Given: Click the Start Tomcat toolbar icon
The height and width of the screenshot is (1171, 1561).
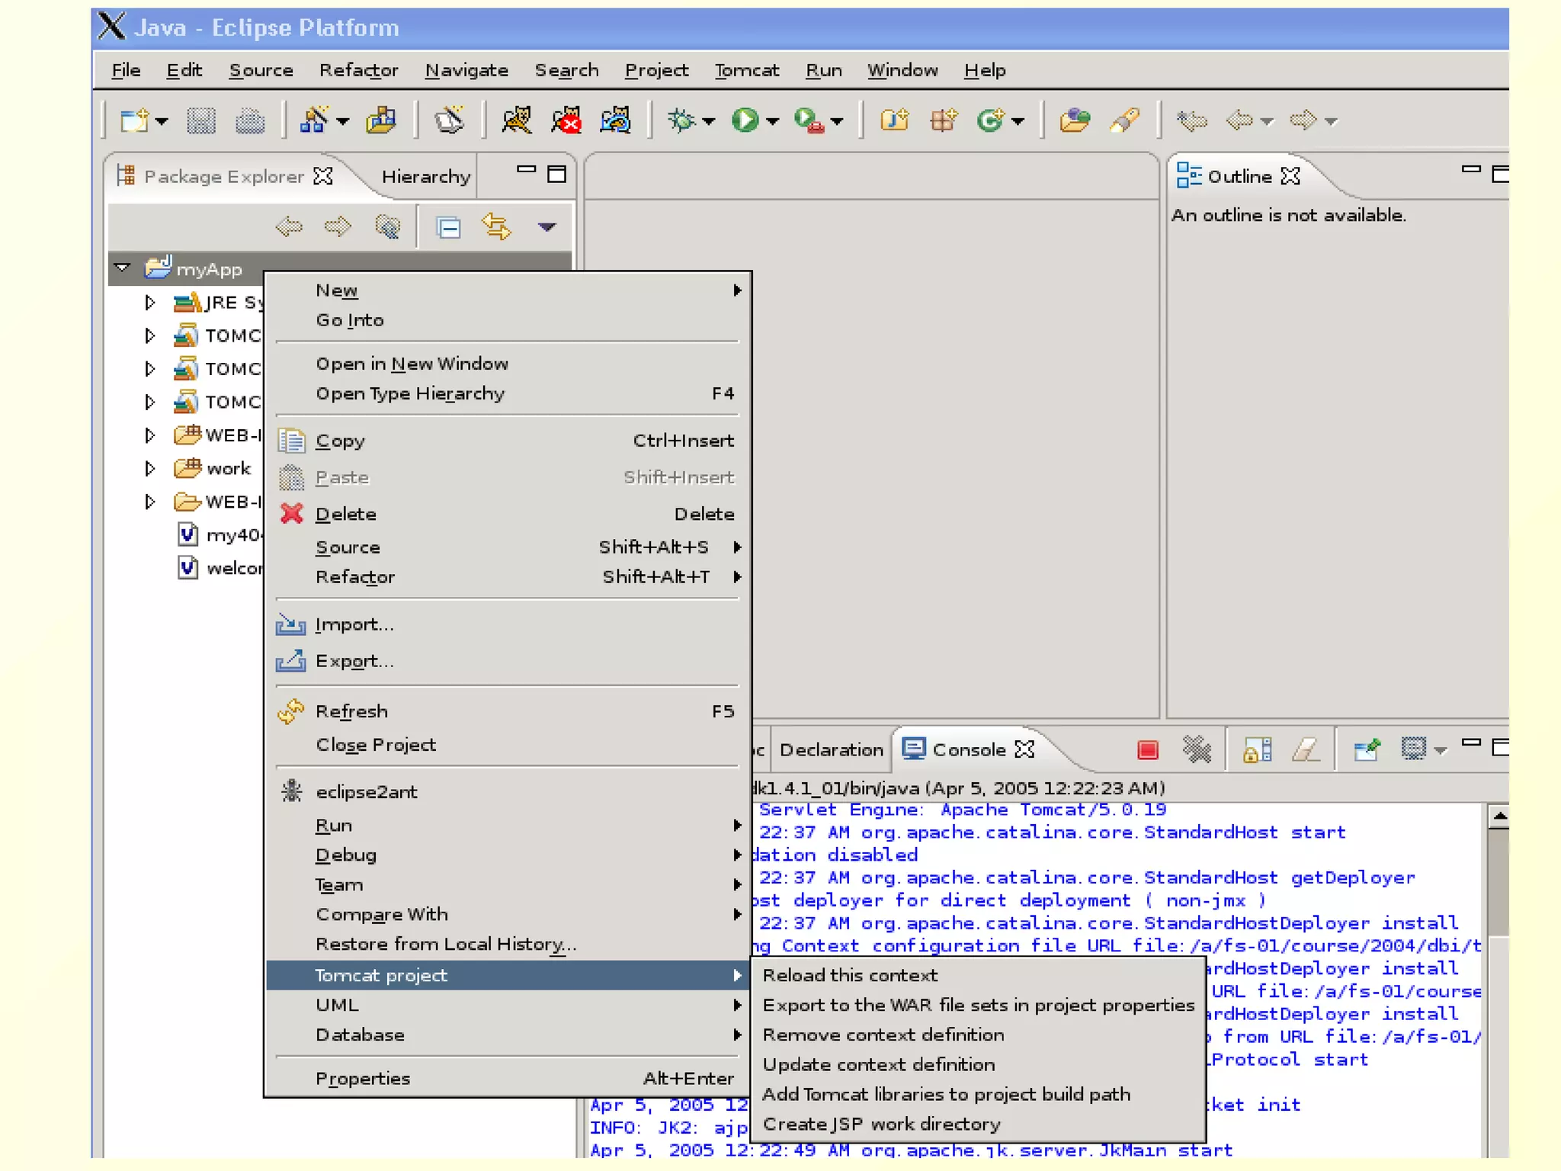Looking at the screenshot, I should pyautogui.click(x=516, y=120).
